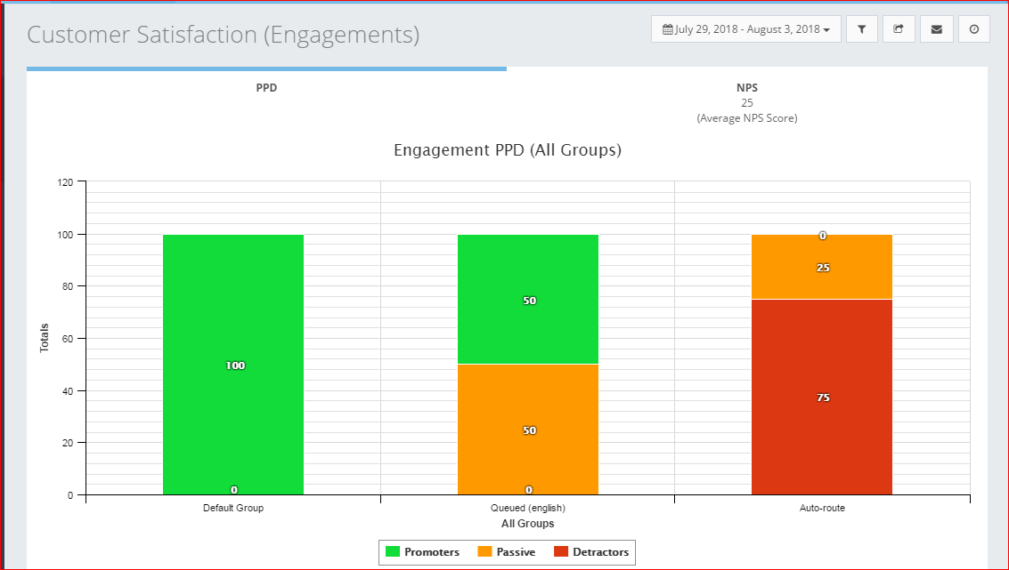Click the green Promoters legend swatch
This screenshot has height=570, width=1009.
tap(393, 552)
